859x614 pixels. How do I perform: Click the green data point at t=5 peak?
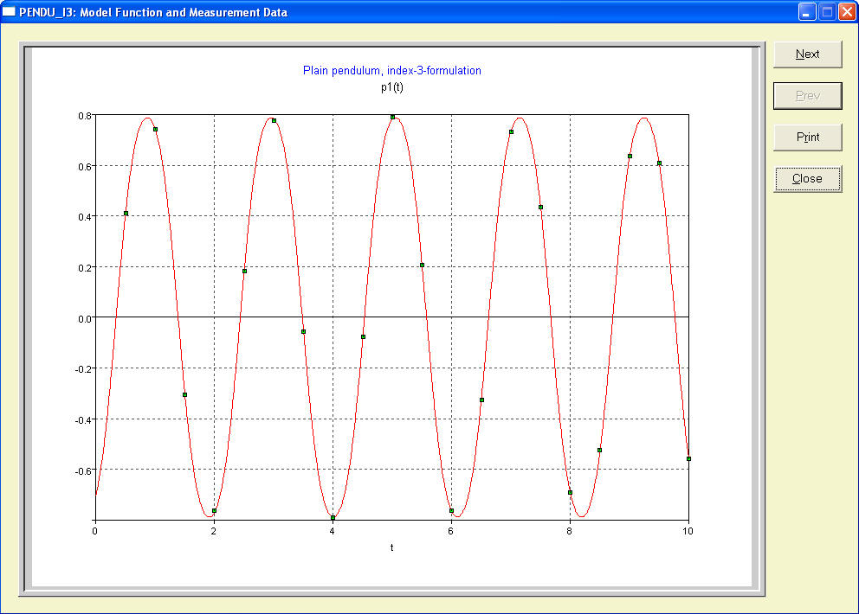(x=392, y=117)
